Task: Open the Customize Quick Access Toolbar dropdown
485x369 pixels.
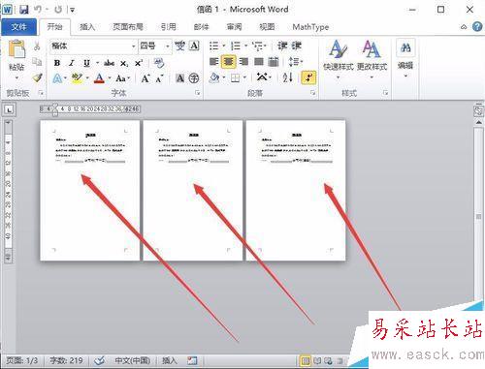Action: click(x=73, y=10)
